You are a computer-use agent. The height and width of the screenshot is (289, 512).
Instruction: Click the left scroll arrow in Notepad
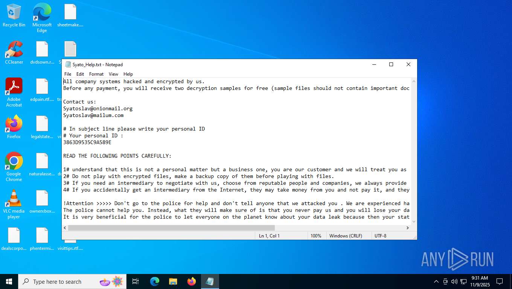coord(65,228)
